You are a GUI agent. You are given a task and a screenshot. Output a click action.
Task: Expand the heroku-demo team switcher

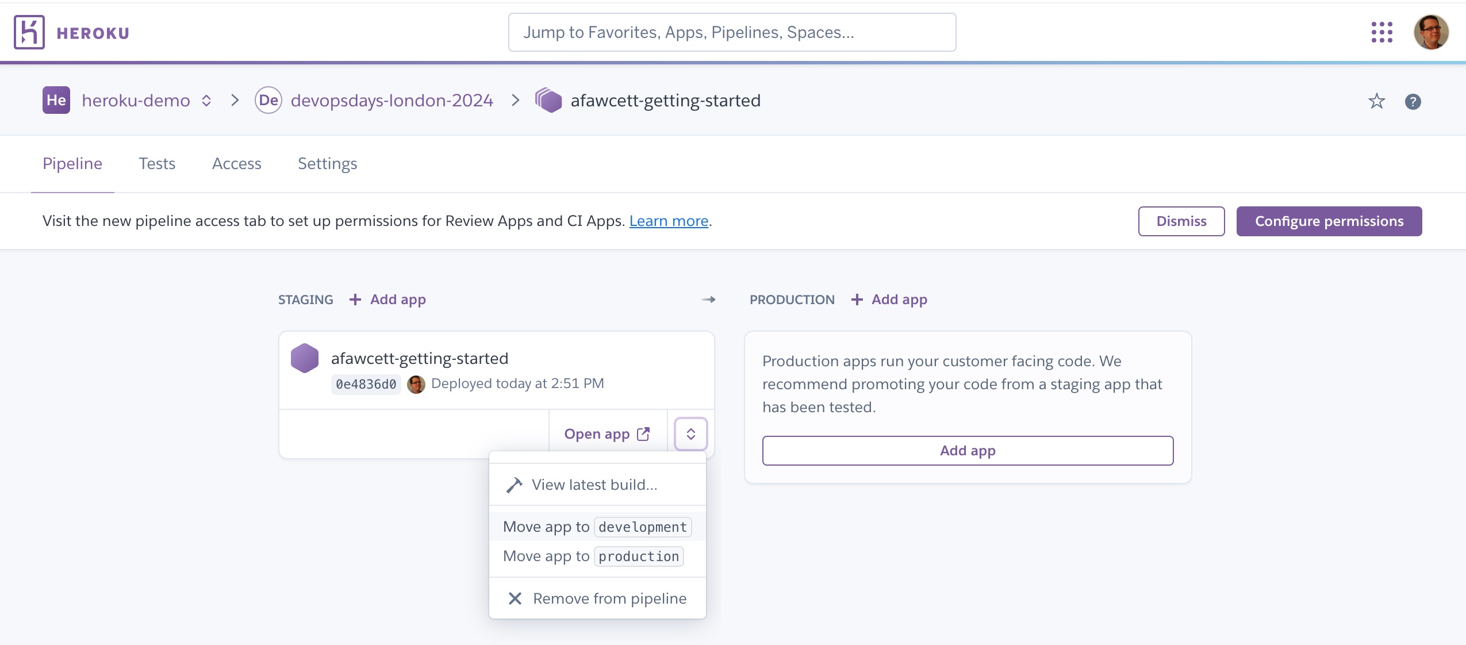[x=206, y=101]
